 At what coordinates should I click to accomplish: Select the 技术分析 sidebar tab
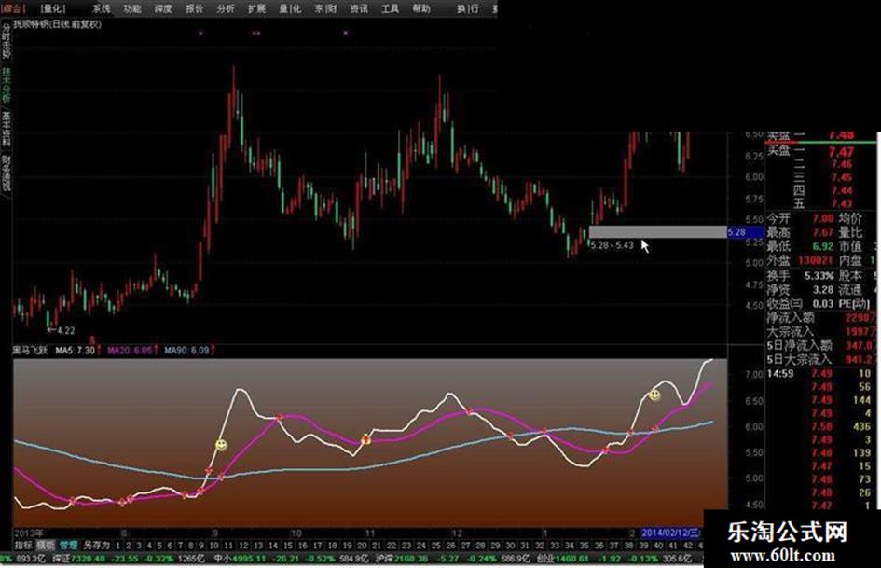[x=7, y=86]
